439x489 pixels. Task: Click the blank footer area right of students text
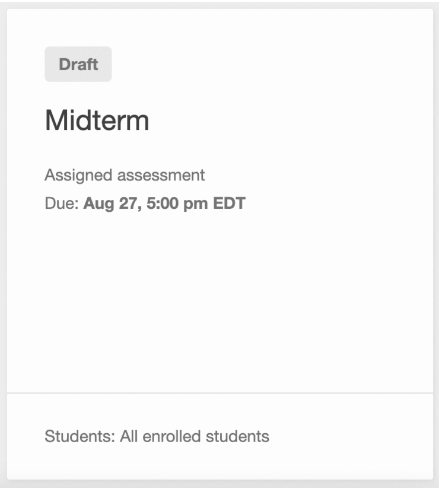(351, 436)
